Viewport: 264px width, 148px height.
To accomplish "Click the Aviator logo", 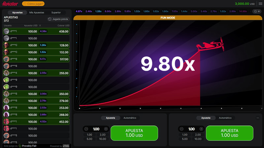I will [10, 4].
